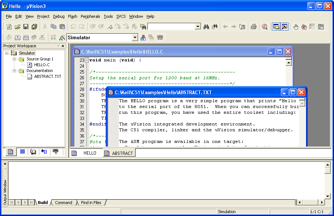The width and height of the screenshot is (334, 216).
Task: Open Components and Environment blocks icon
Action: point(143,37)
